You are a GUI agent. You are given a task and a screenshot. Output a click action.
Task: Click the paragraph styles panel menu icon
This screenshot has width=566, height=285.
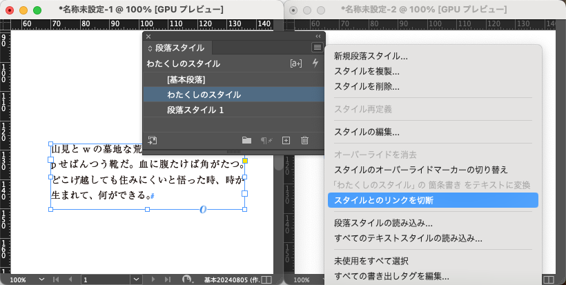tap(317, 48)
